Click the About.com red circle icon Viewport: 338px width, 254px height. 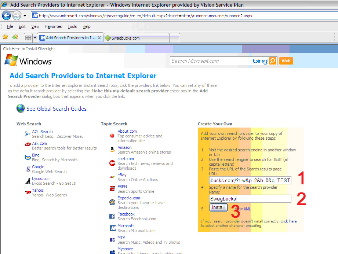pos(112,136)
